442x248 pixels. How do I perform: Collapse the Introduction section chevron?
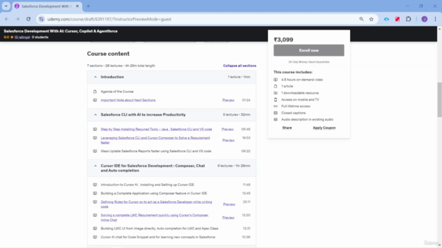click(95, 76)
